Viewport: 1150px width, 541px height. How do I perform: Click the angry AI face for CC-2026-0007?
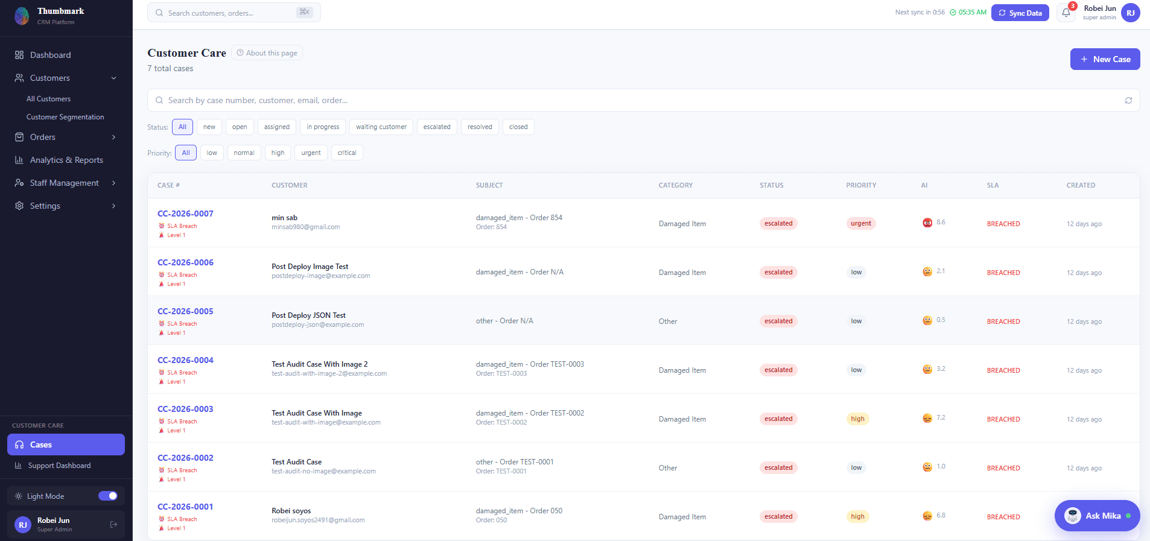[x=927, y=223]
